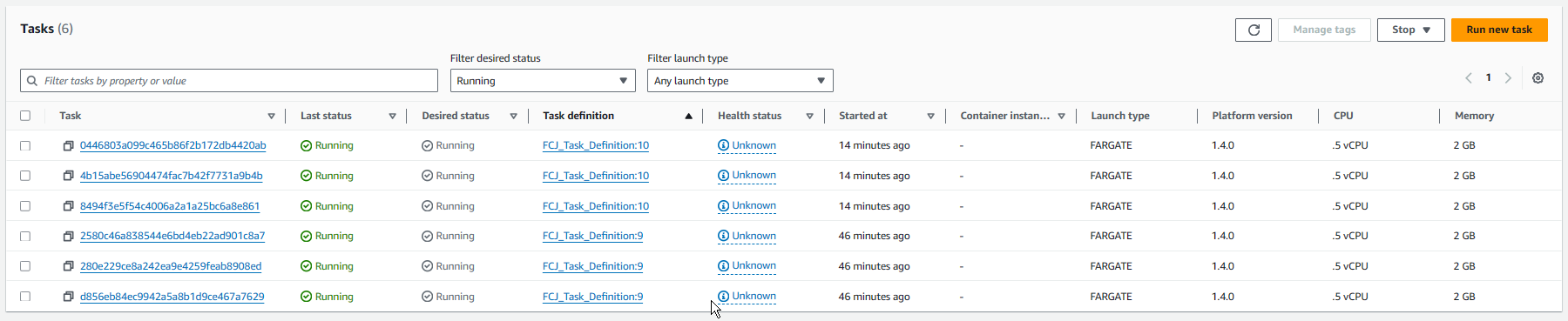Click the Run new task button
This screenshot has width=1568, height=321.
coord(1499,30)
